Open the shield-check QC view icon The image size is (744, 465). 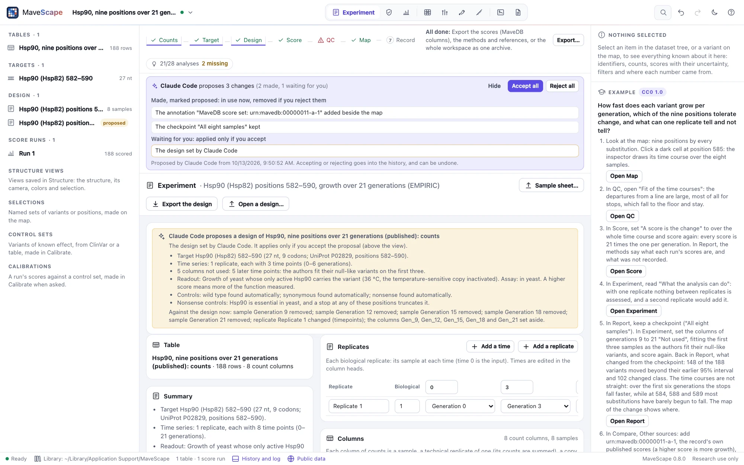[389, 12]
